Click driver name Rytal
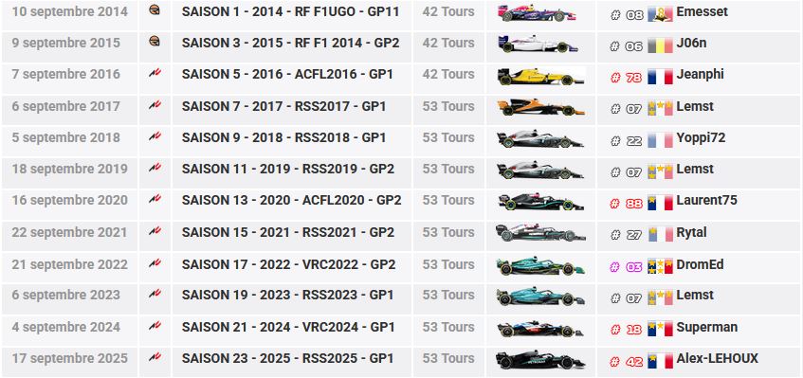The height and width of the screenshot is (378, 803). pyautogui.click(x=691, y=232)
